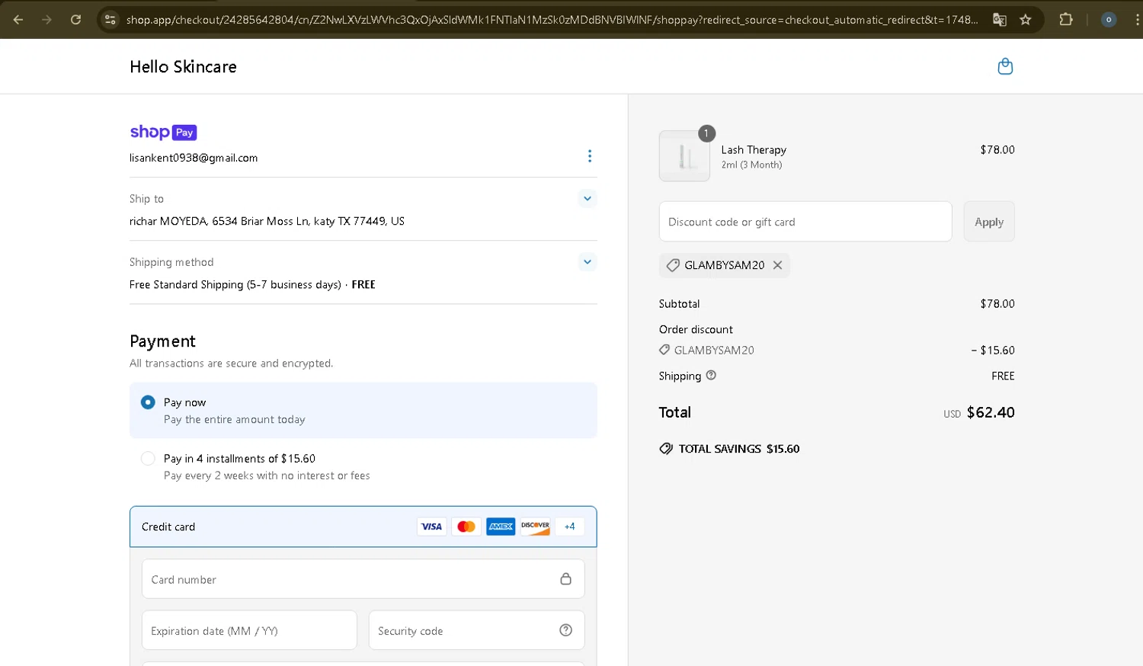Remove the GLAMBYSAM20 discount code
1143x666 pixels.
[x=777, y=265]
